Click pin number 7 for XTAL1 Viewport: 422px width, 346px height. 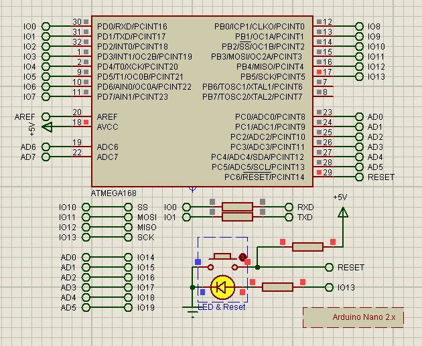pos(325,82)
